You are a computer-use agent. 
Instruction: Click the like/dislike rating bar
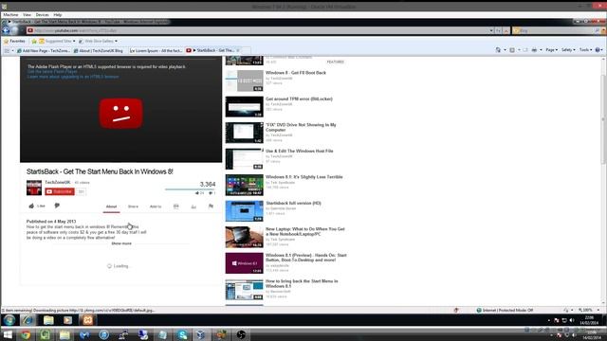pos(190,189)
